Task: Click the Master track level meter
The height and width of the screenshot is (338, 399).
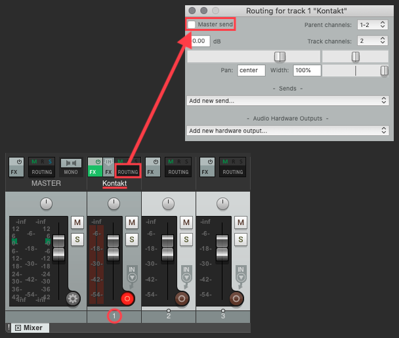Action: pos(31,261)
